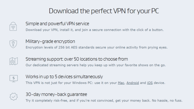Screen dimensions: 194x109
Task: Click the page heading 'Download the perfect VPN'
Action: (x=104, y=11)
